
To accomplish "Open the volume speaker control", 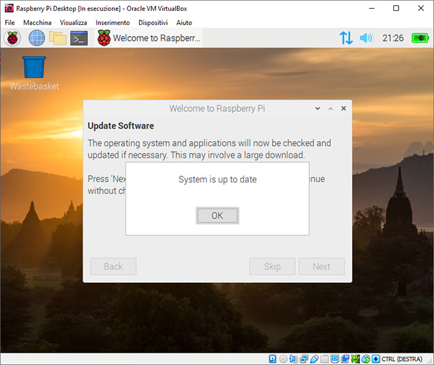I will pyautogui.click(x=366, y=38).
